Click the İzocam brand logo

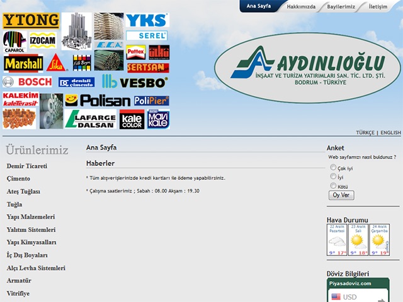coord(43,40)
